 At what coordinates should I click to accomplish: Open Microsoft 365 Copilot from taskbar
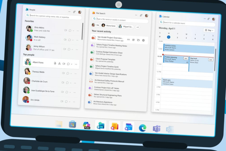[87, 125]
